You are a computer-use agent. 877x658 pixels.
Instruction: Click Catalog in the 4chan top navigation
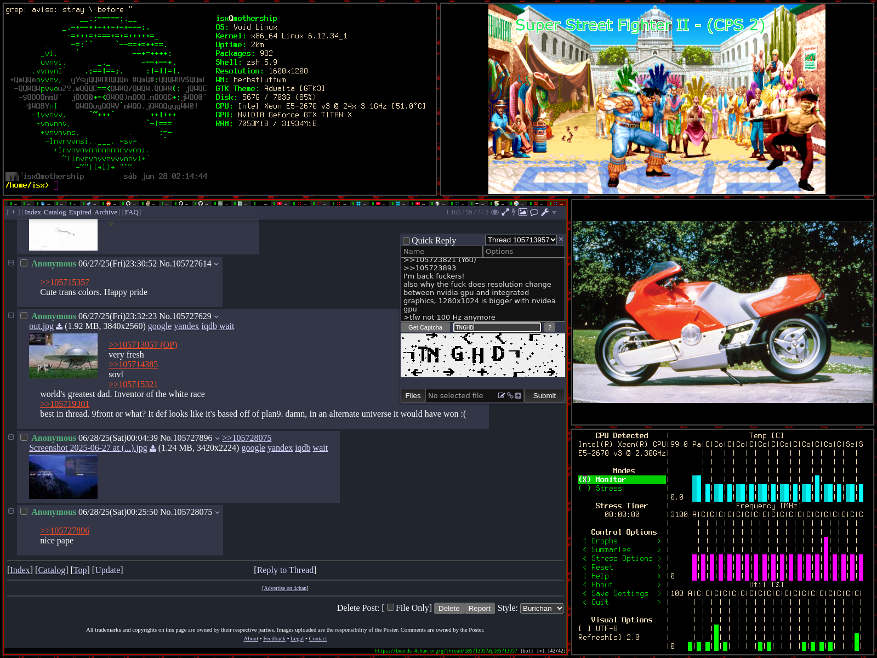[x=55, y=212]
